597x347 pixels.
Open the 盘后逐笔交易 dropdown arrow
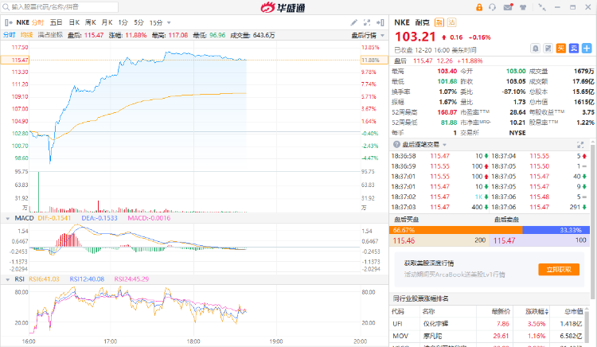[x=444, y=145]
